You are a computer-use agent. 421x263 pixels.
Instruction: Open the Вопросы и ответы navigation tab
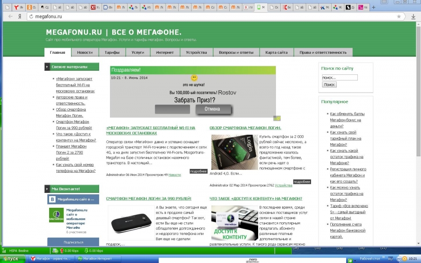pos(236,52)
